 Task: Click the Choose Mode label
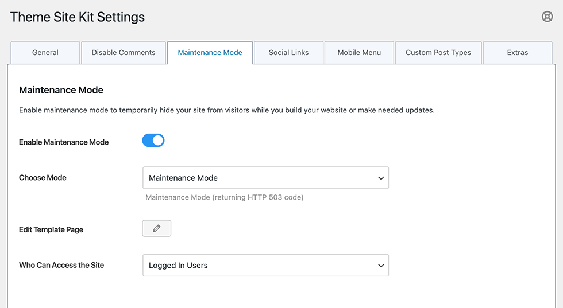coord(43,177)
